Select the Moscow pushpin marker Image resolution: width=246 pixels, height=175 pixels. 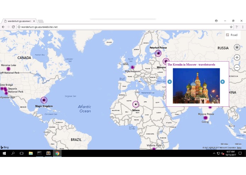click(x=166, y=61)
